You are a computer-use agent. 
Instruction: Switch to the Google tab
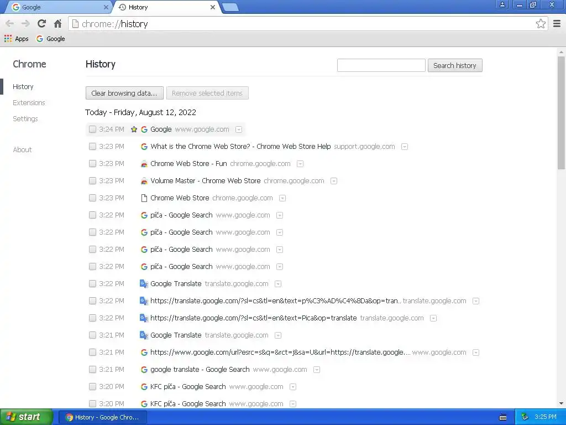[57, 7]
